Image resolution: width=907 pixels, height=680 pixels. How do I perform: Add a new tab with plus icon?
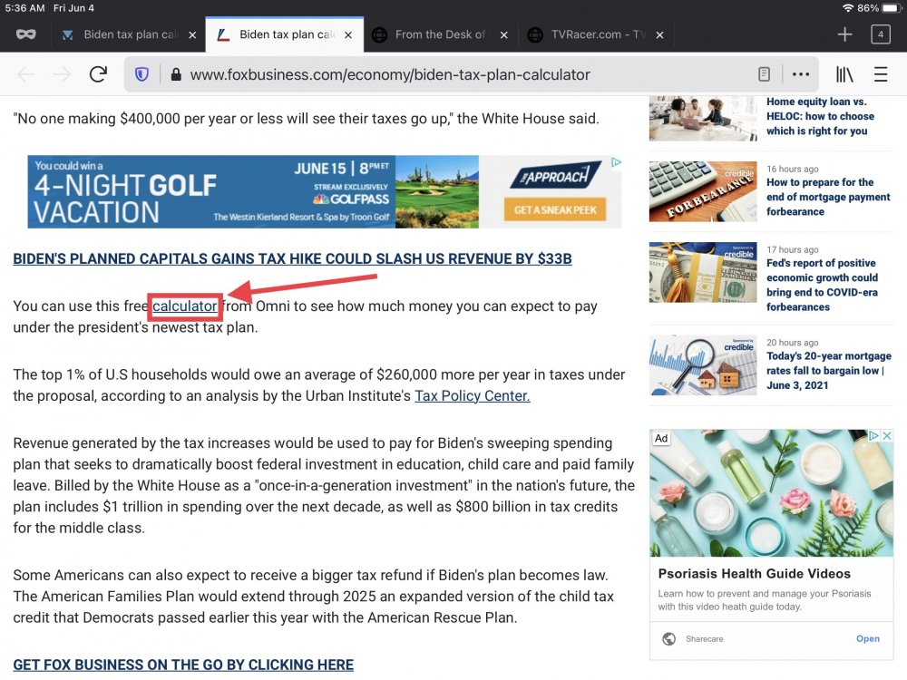[x=844, y=34]
